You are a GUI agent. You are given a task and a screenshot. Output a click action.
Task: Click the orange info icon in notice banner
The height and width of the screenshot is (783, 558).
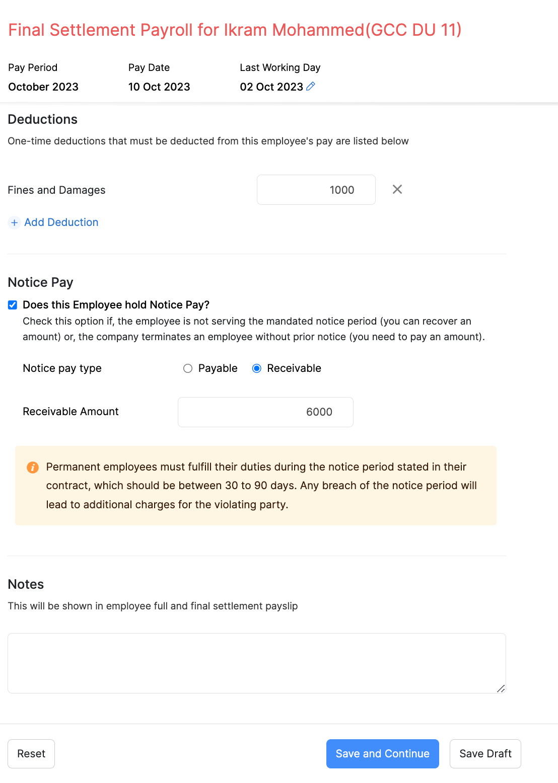[x=33, y=467]
